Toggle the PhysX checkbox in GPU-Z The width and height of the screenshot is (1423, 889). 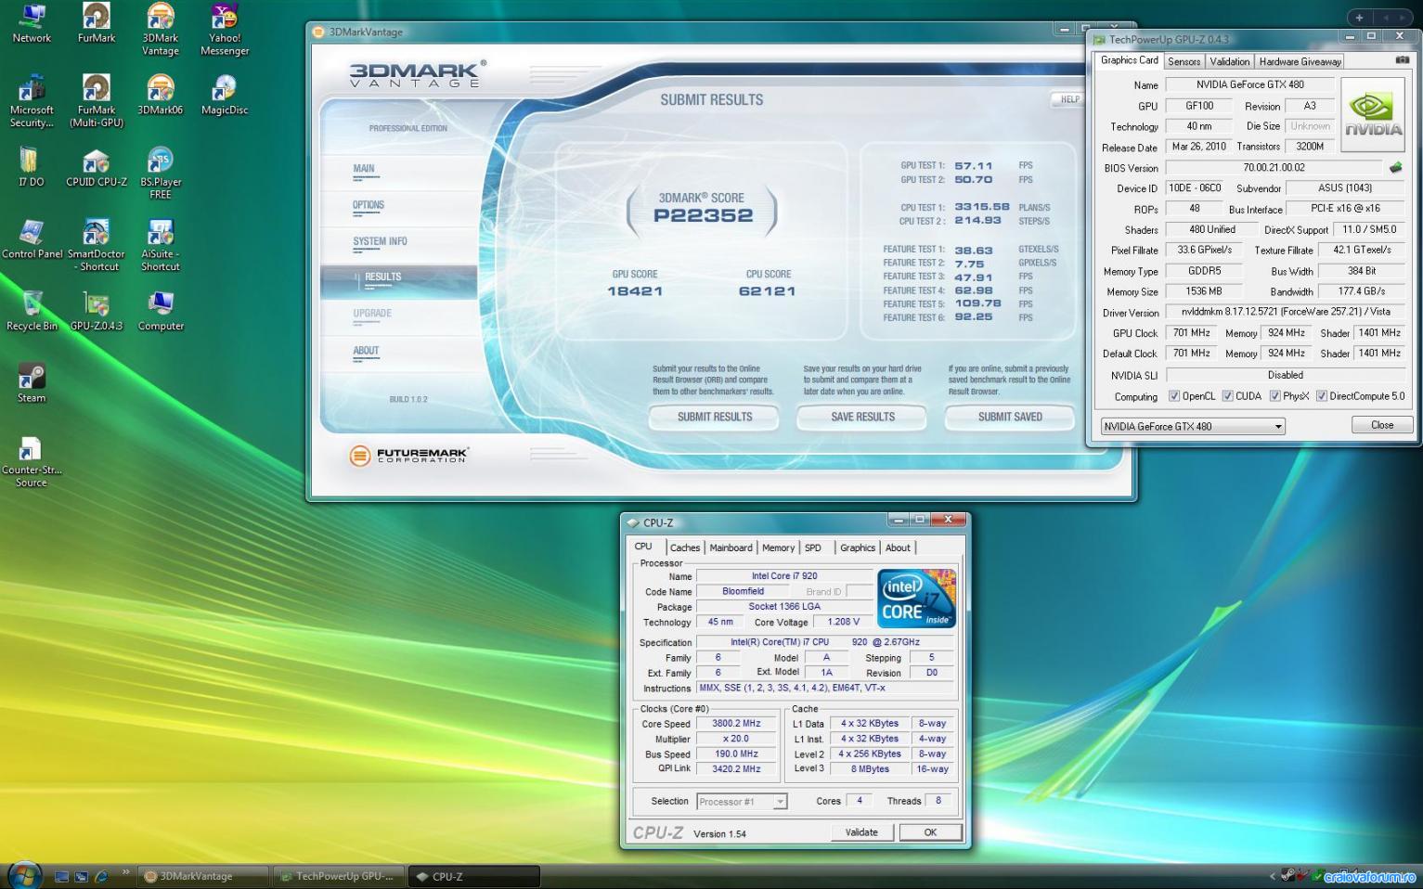tap(1274, 396)
